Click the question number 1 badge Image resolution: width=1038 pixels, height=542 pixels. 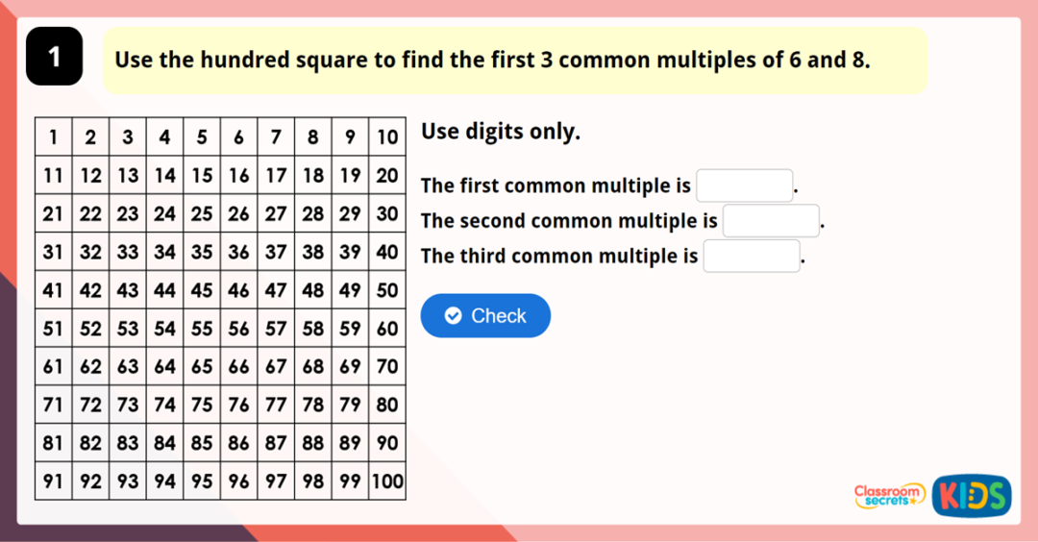pos(54,57)
